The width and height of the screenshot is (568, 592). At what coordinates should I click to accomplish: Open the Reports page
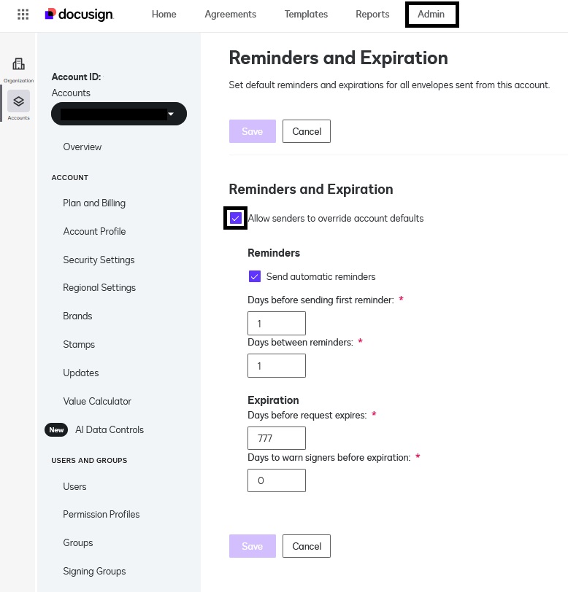[x=372, y=14]
